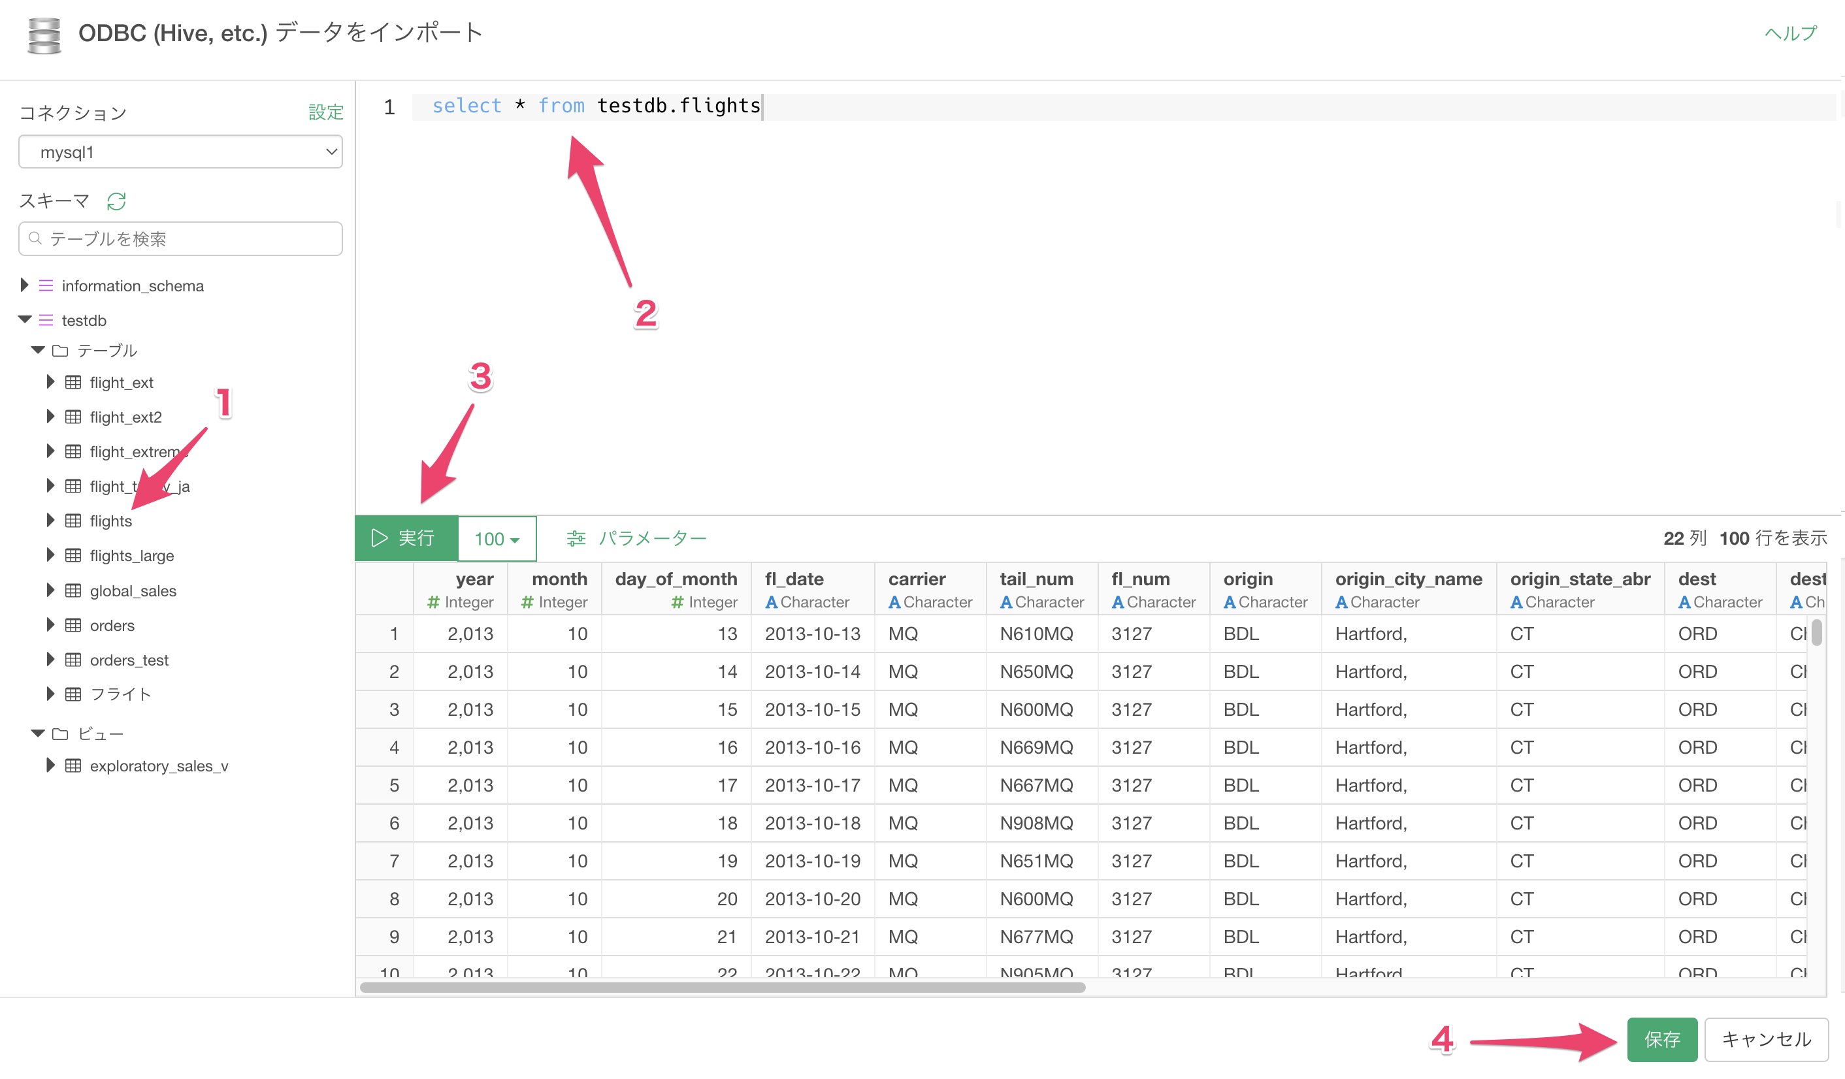Click the database icon in title

pos(44,35)
